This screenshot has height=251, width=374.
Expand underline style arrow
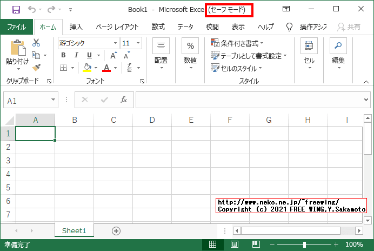(98, 55)
